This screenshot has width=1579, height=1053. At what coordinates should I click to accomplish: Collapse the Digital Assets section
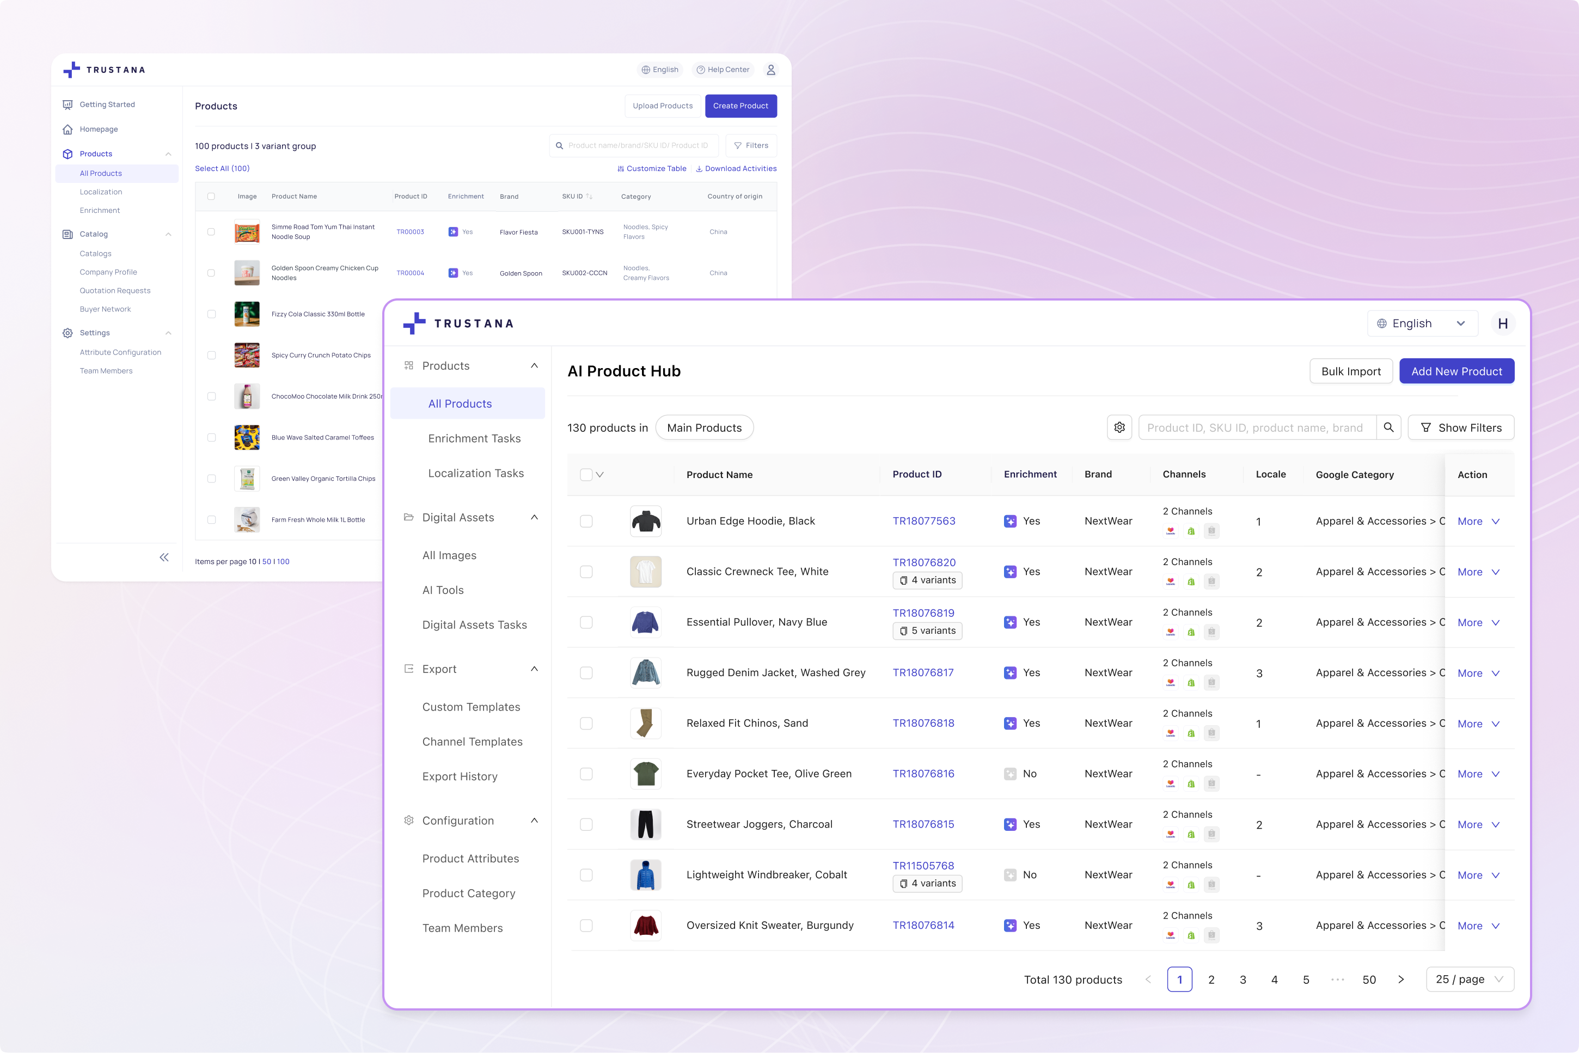click(x=534, y=517)
